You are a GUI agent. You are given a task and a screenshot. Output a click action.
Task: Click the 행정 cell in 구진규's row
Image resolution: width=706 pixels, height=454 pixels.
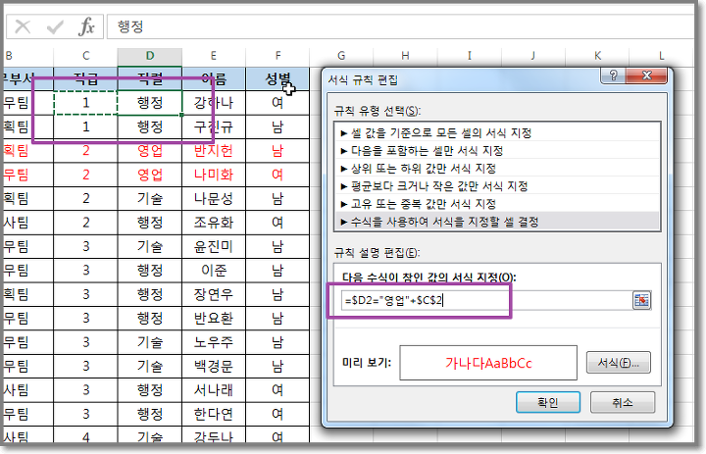[x=150, y=126]
